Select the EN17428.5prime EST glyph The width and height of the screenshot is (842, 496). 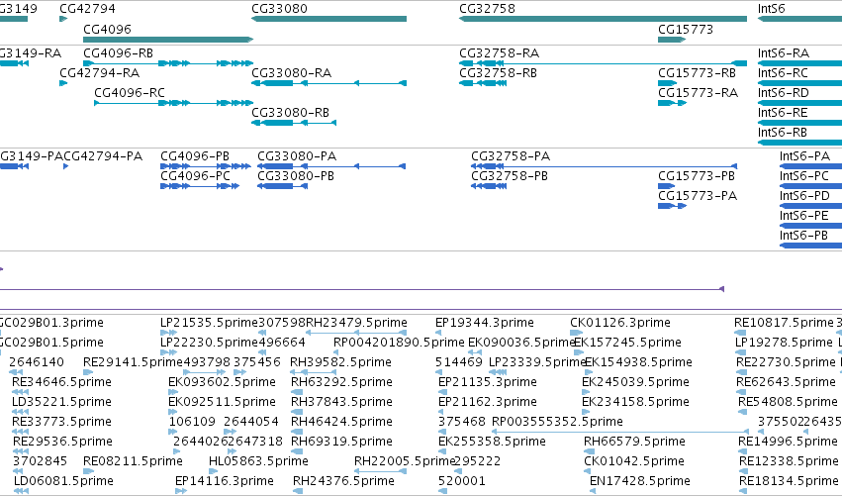[593, 491]
